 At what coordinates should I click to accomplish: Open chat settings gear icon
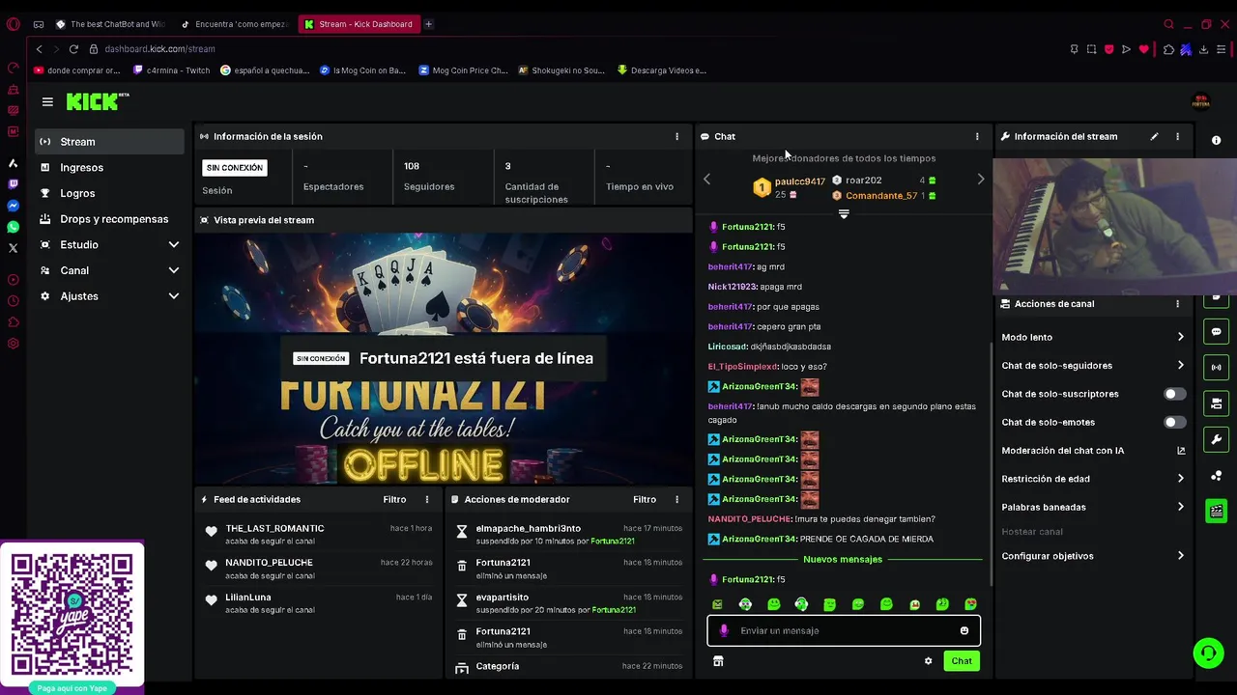[929, 661]
